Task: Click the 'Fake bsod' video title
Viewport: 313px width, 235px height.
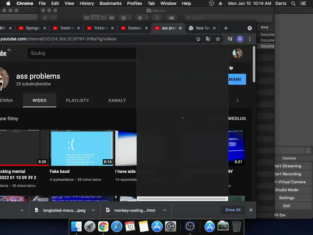Action: pyautogui.click(x=60, y=171)
